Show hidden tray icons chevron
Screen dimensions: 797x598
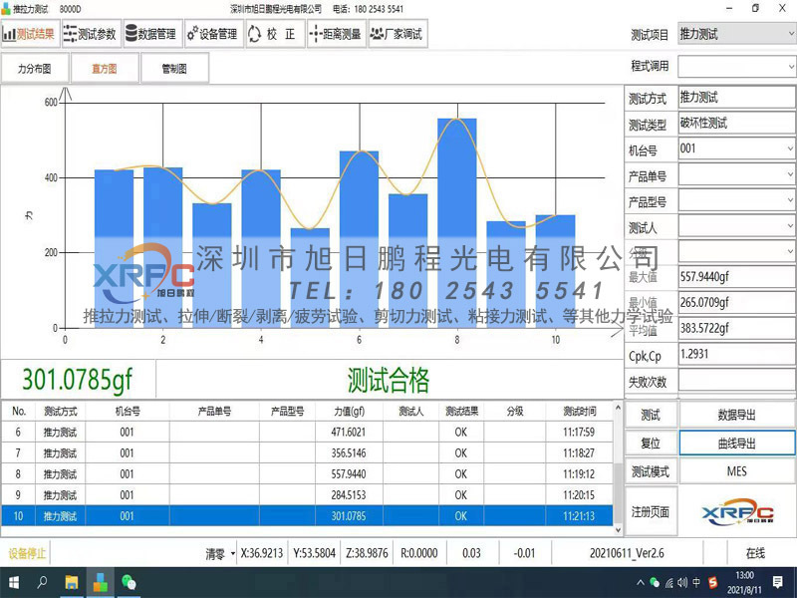[x=640, y=583]
